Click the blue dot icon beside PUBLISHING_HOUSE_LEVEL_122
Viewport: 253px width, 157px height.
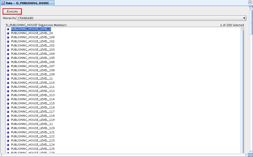point(8,137)
